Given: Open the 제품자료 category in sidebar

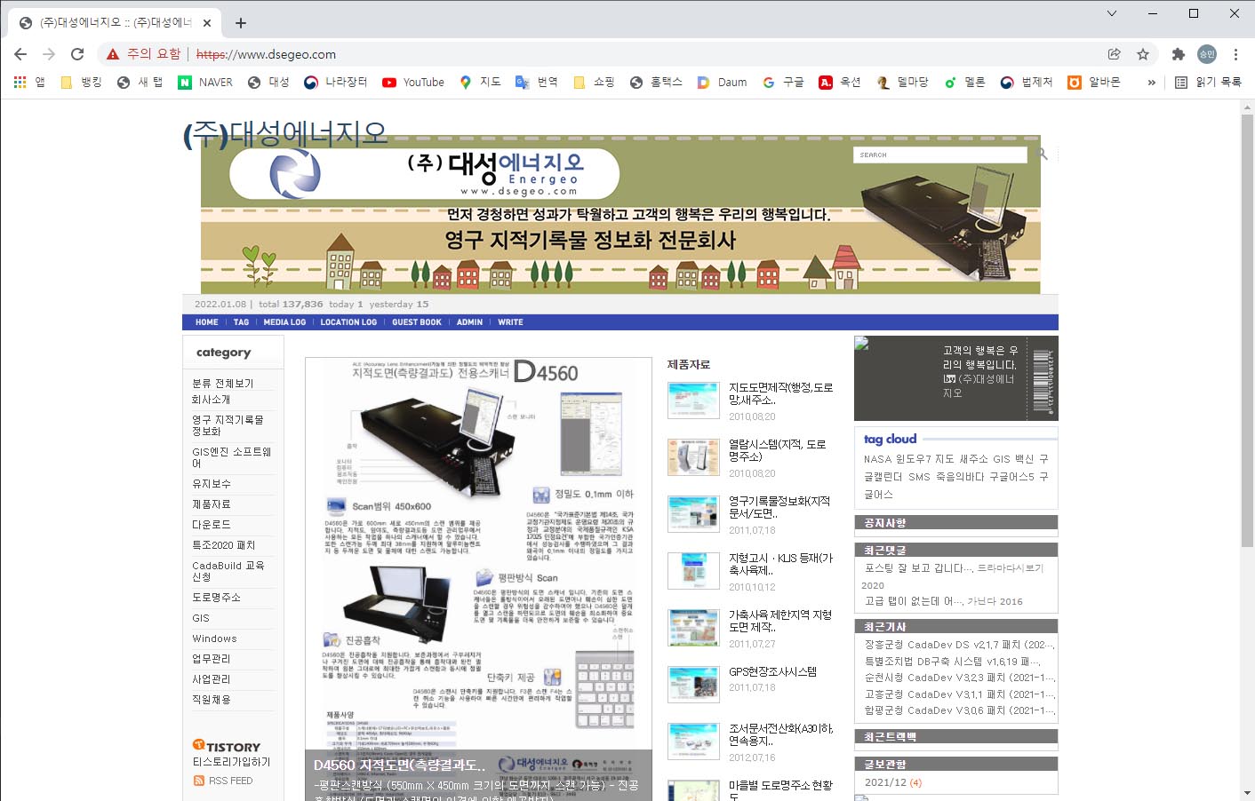Looking at the screenshot, I should coord(211,504).
